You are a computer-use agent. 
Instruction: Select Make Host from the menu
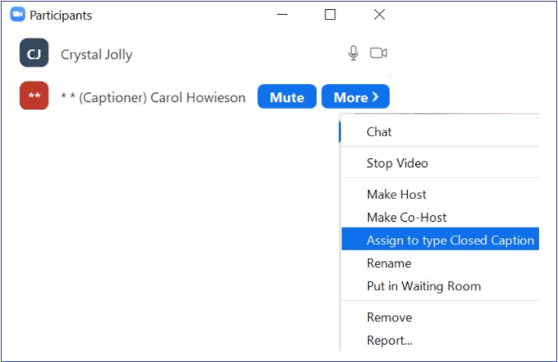point(396,195)
